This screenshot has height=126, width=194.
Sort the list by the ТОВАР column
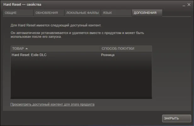click(55, 49)
